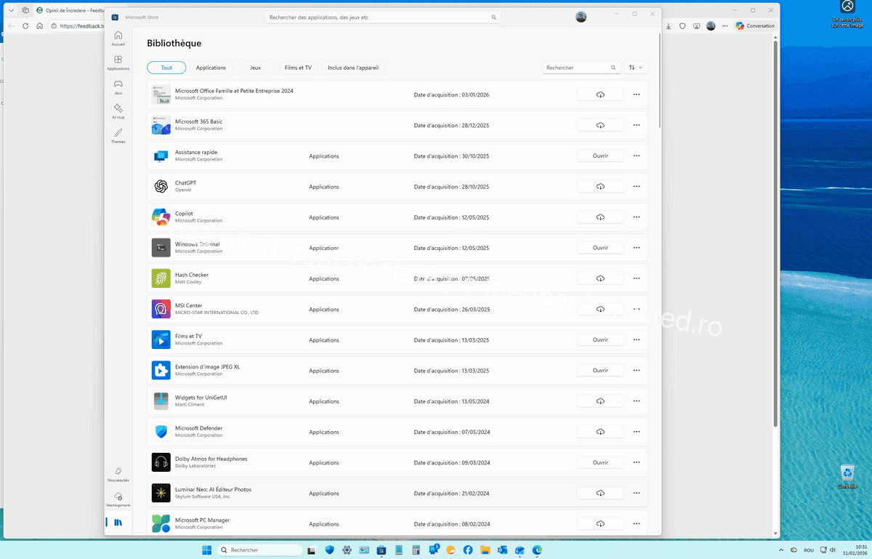The width and height of the screenshot is (872, 559).
Task: Download Copilot with the cloud icon
Action: coord(600,217)
